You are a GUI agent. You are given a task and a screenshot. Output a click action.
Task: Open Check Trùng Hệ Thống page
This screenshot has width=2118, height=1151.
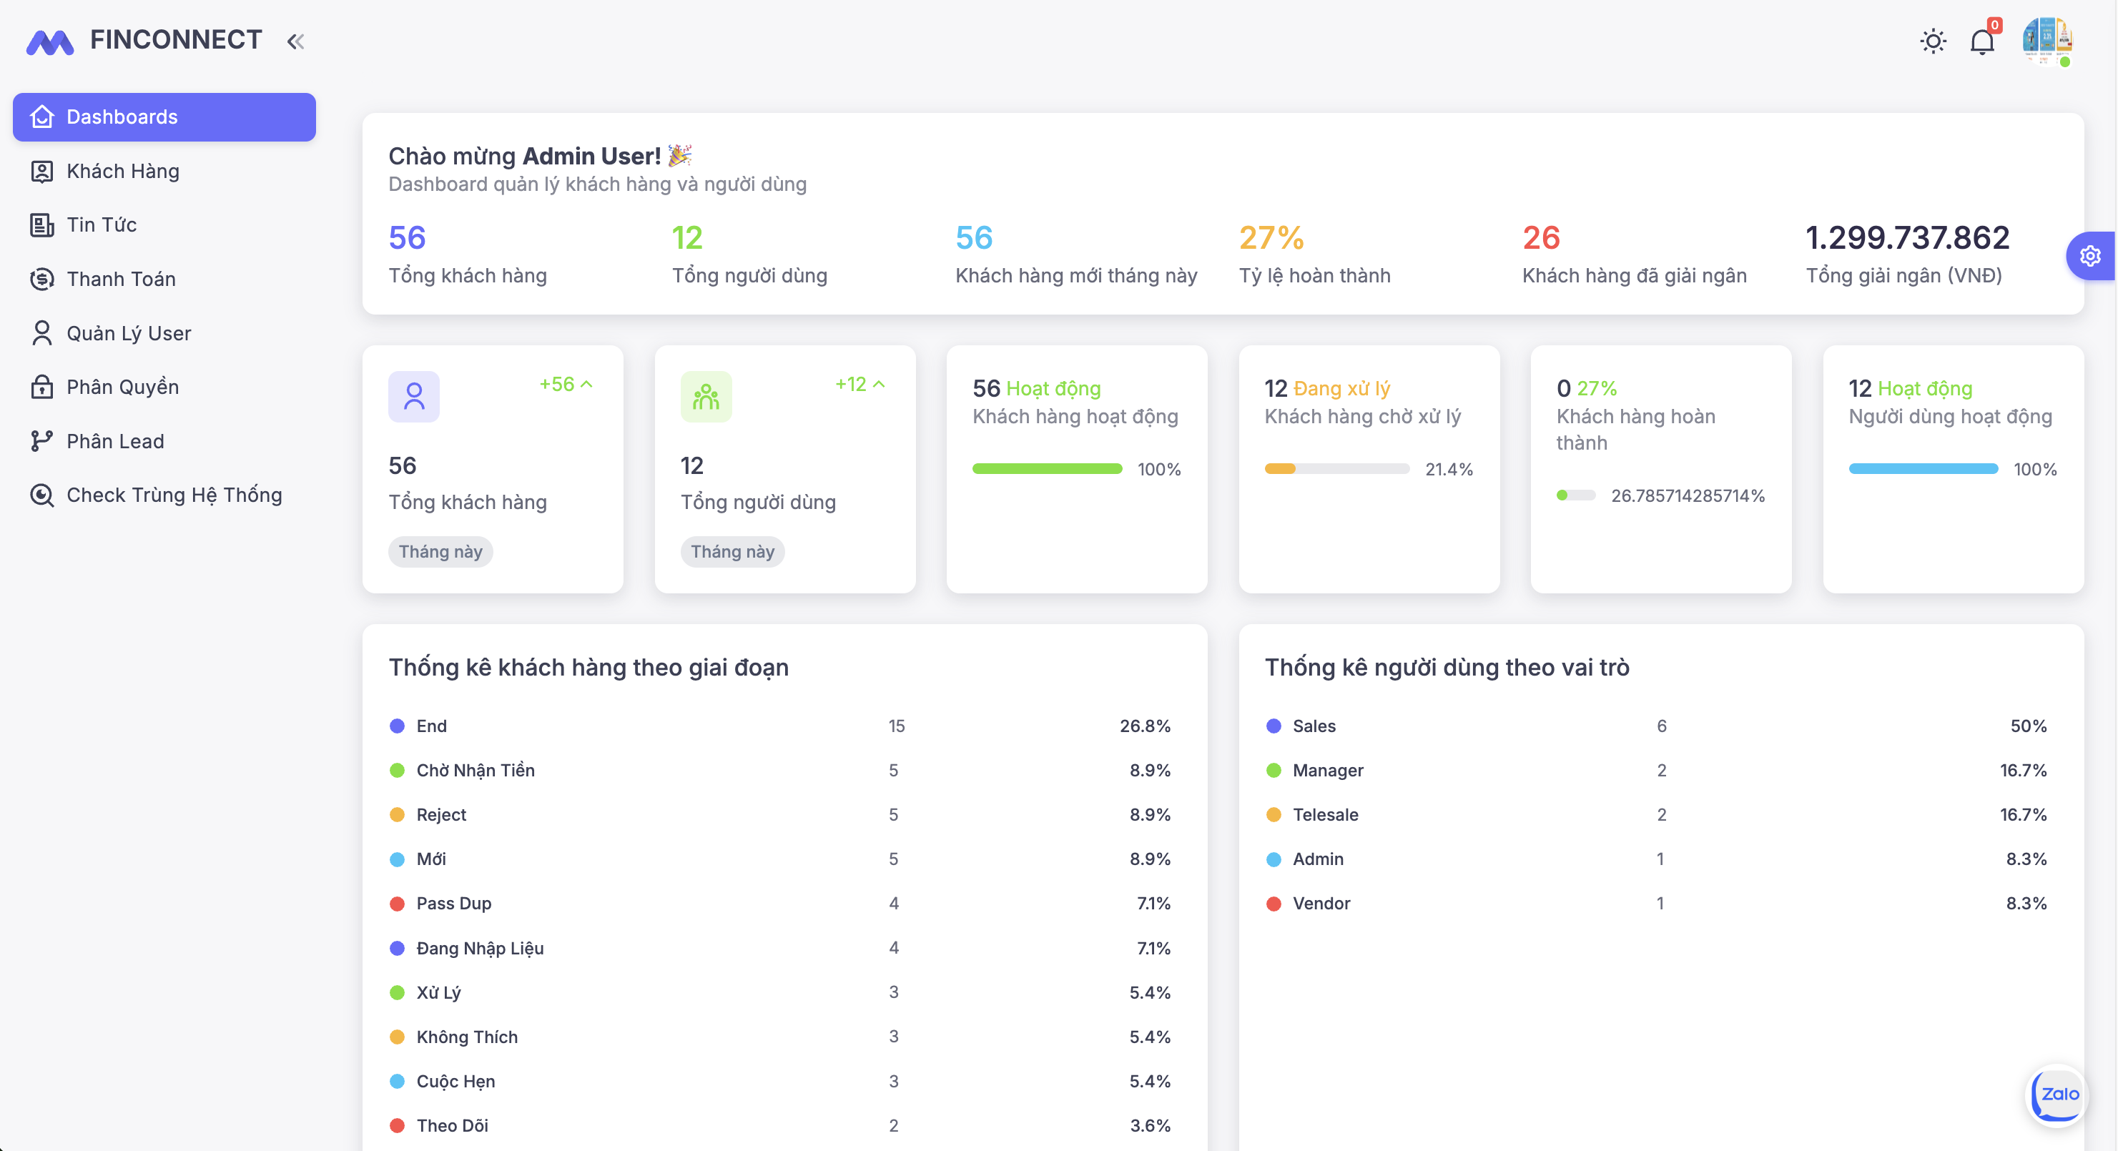pos(174,495)
